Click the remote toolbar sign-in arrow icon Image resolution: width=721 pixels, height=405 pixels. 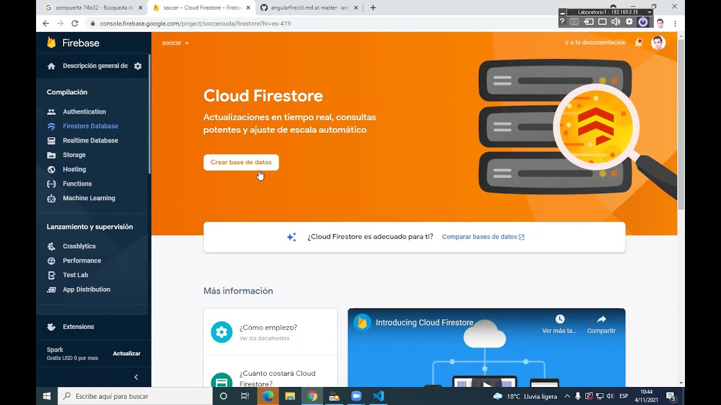coord(589,22)
